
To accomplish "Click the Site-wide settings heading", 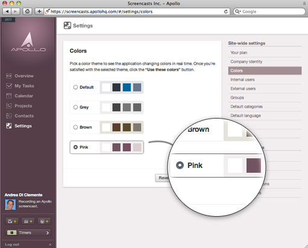I will [247, 43].
